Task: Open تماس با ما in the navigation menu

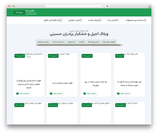Action: click(112, 20)
